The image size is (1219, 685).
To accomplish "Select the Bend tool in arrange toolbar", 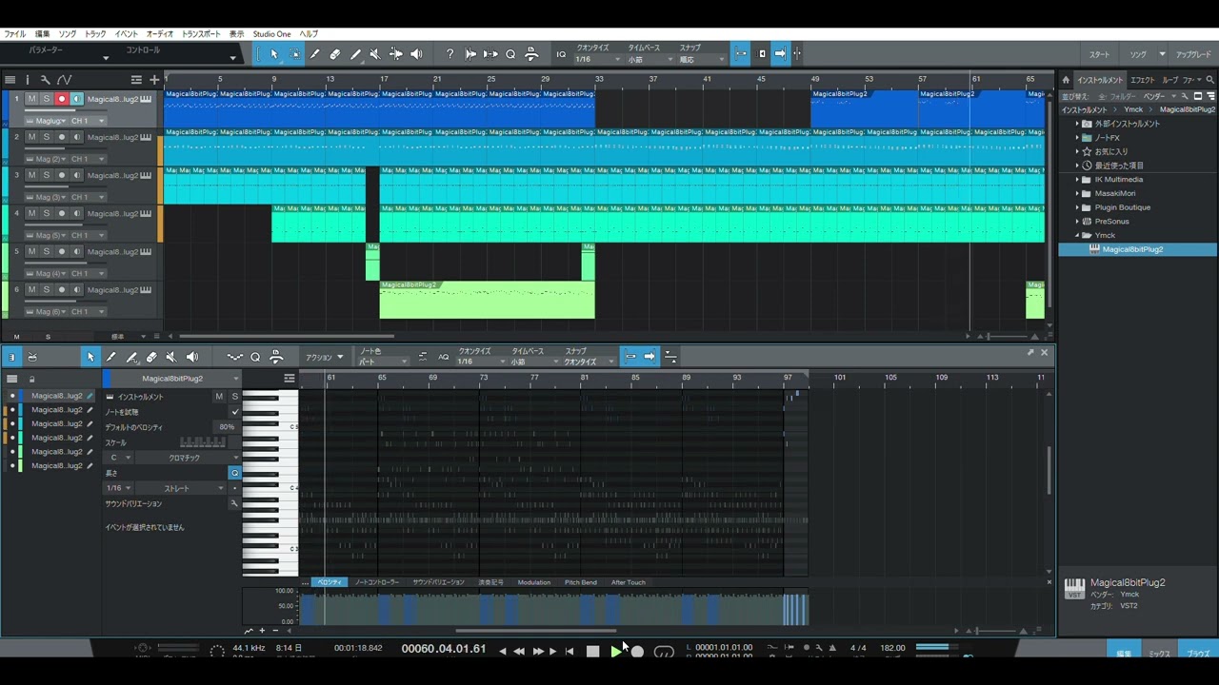I will pos(396,54).
